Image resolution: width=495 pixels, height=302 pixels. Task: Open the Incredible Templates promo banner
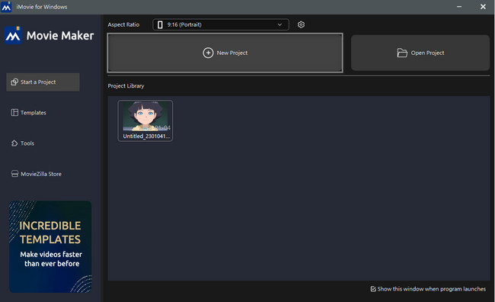[50, 246]
